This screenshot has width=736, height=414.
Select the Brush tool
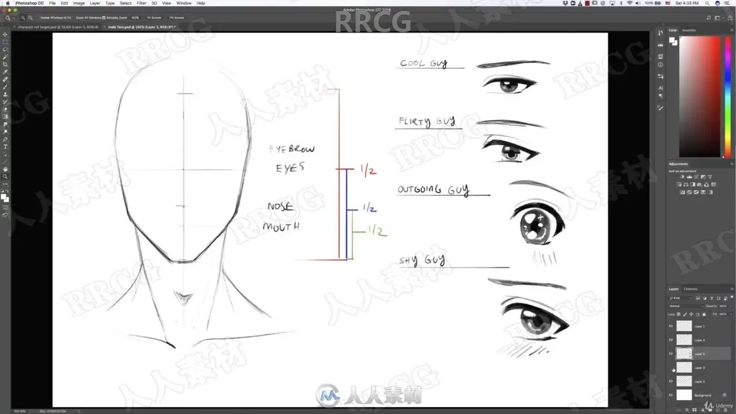pos(5,87)
